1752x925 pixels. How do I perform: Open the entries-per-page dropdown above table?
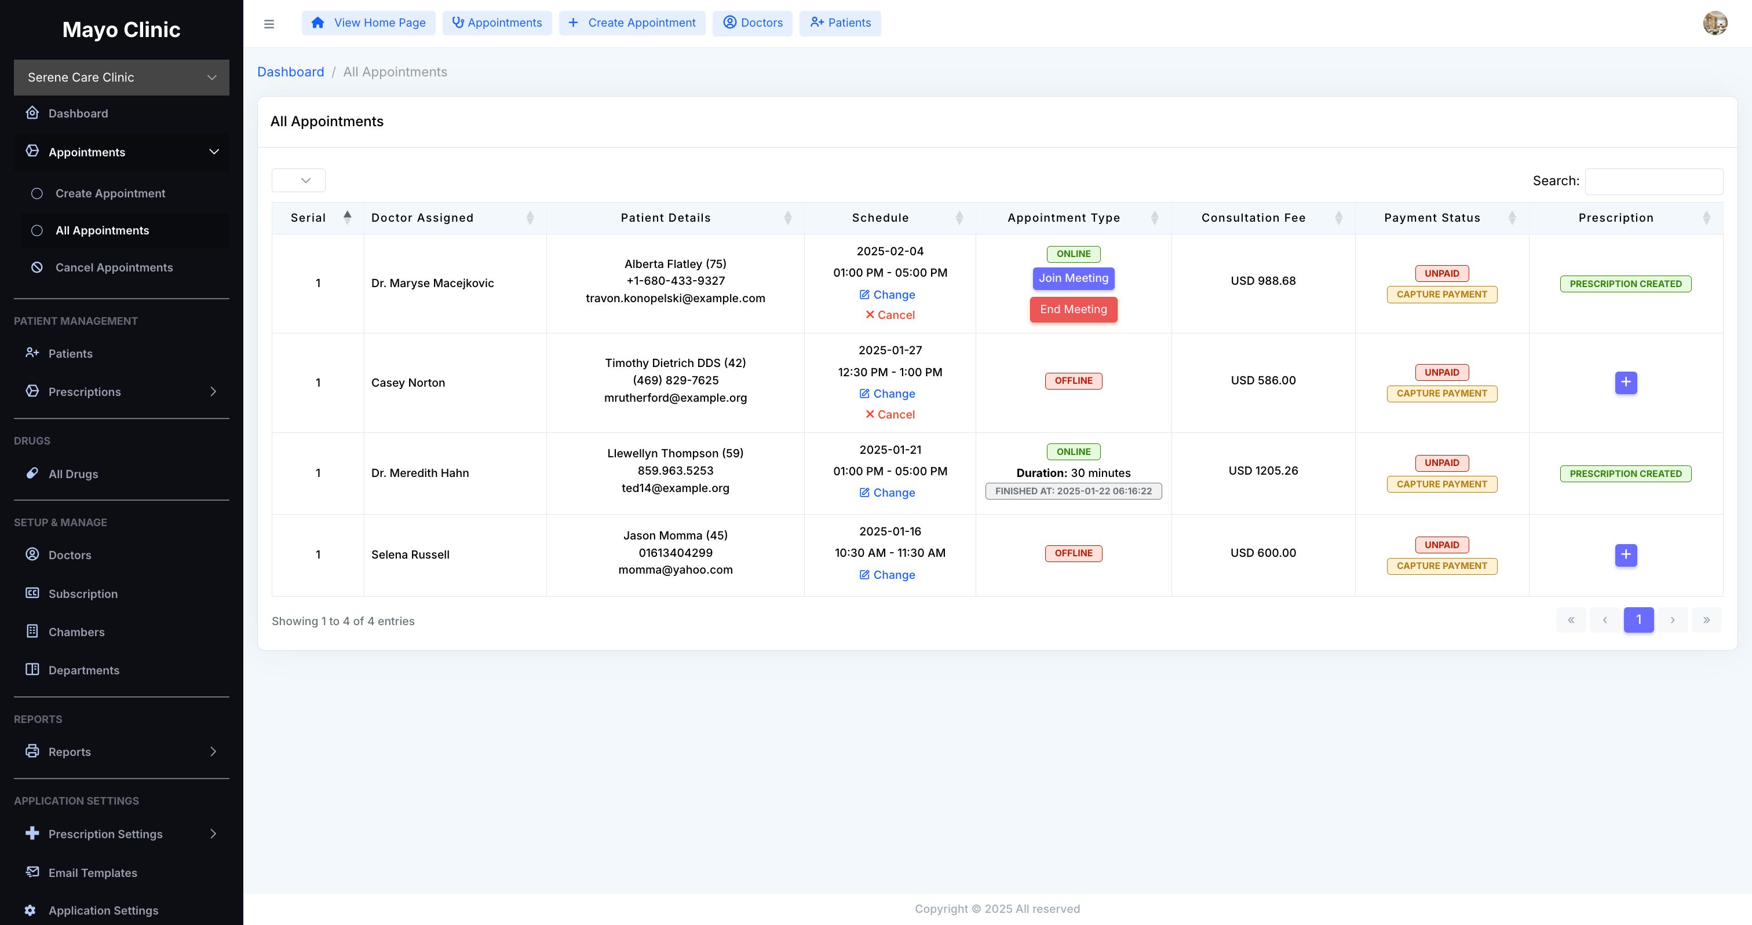pos(298,181)
